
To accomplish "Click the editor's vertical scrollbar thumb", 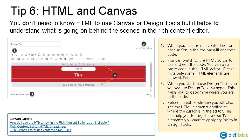I will click(151, 75).
